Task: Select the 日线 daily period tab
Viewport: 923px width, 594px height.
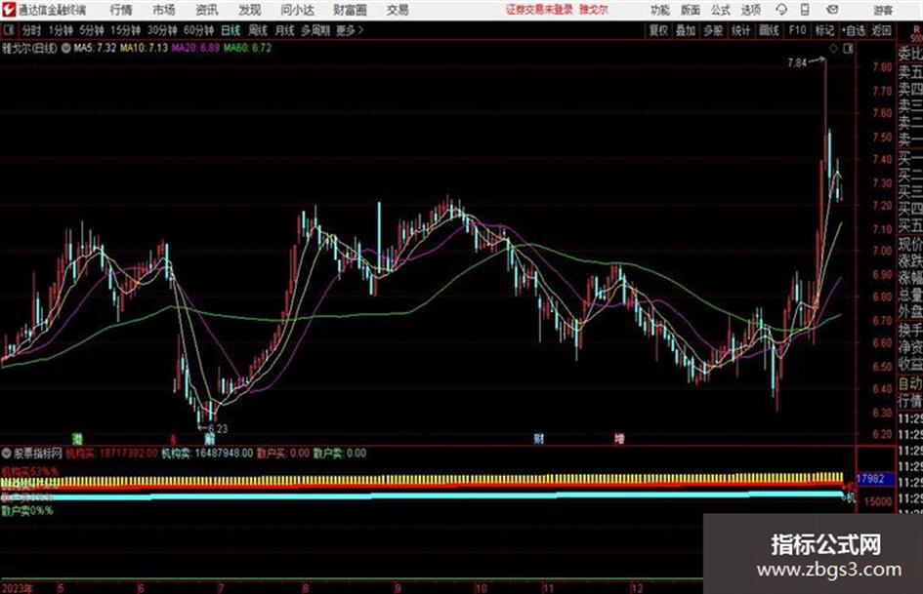Action: click(x=231, y=30)
